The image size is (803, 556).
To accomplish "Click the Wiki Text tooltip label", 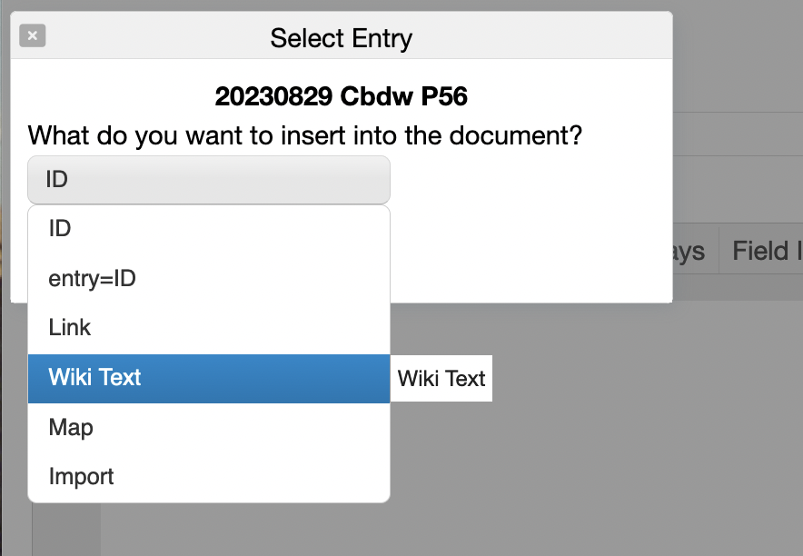I will pos(441,378).
